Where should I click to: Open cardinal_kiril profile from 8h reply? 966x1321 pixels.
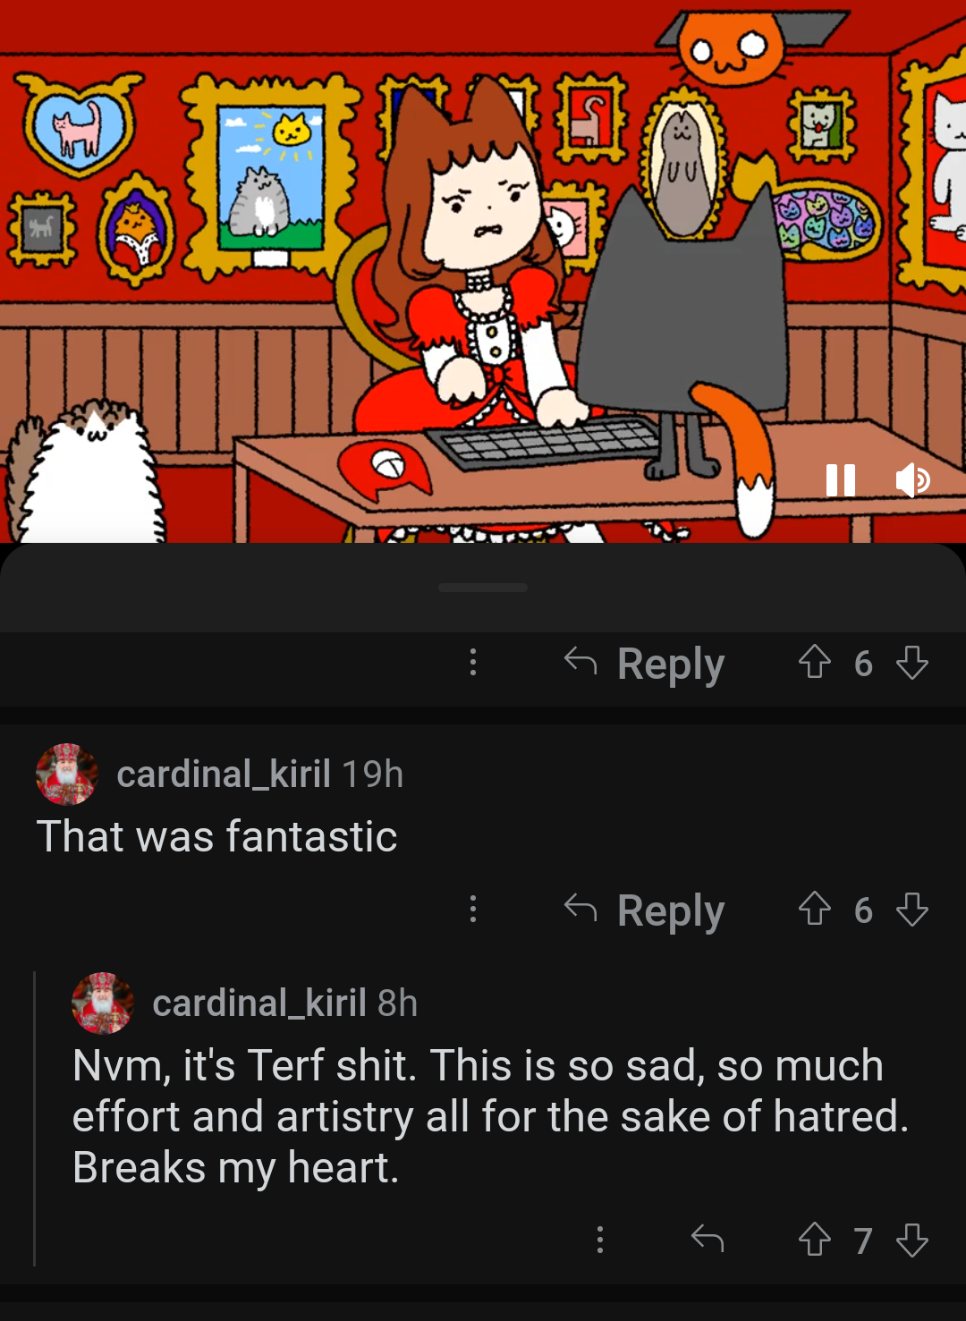[259, 1003]
